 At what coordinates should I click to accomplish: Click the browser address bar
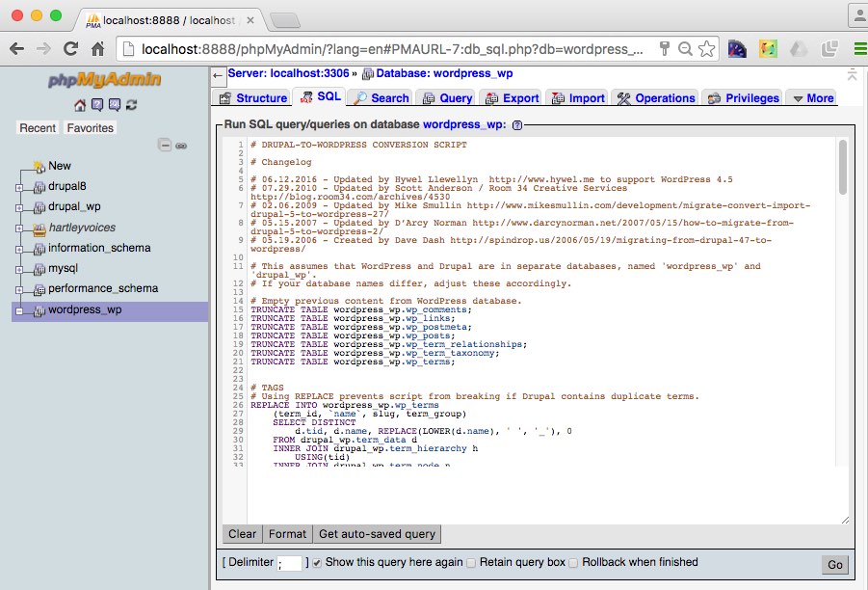coord(391,49)
